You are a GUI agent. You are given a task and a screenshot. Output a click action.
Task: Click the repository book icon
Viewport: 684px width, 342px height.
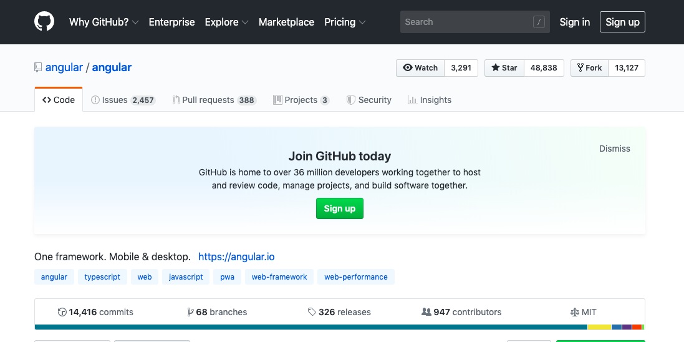(x=38, y=67)
